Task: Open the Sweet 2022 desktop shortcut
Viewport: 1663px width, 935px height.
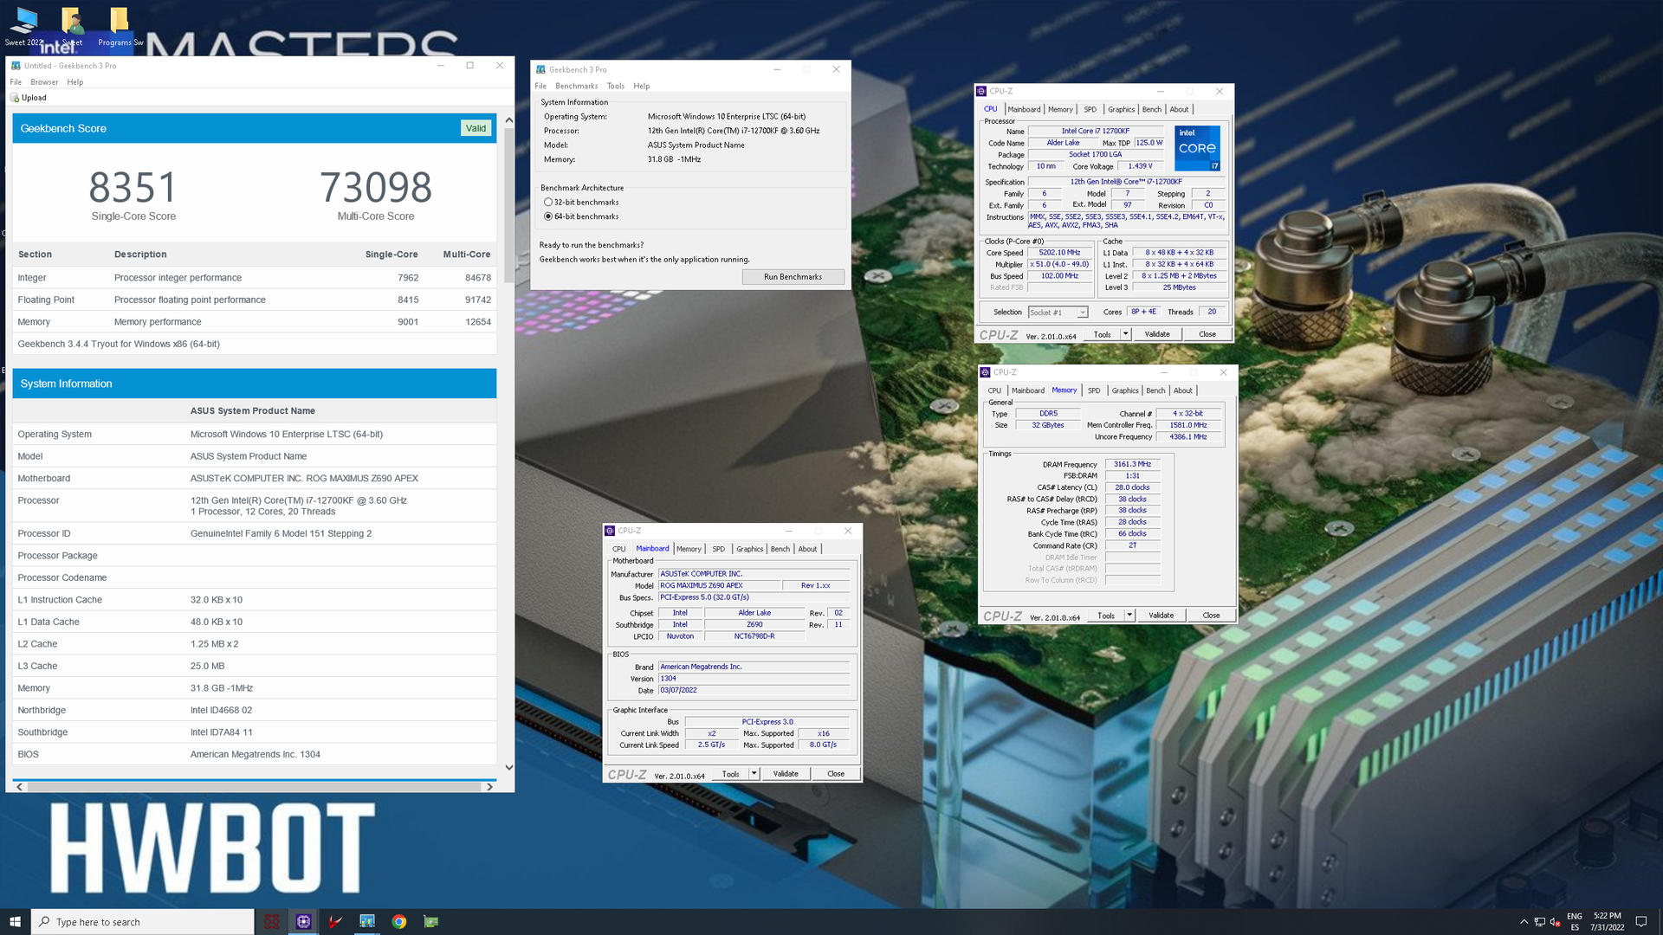Action: [x=23, y=26]
